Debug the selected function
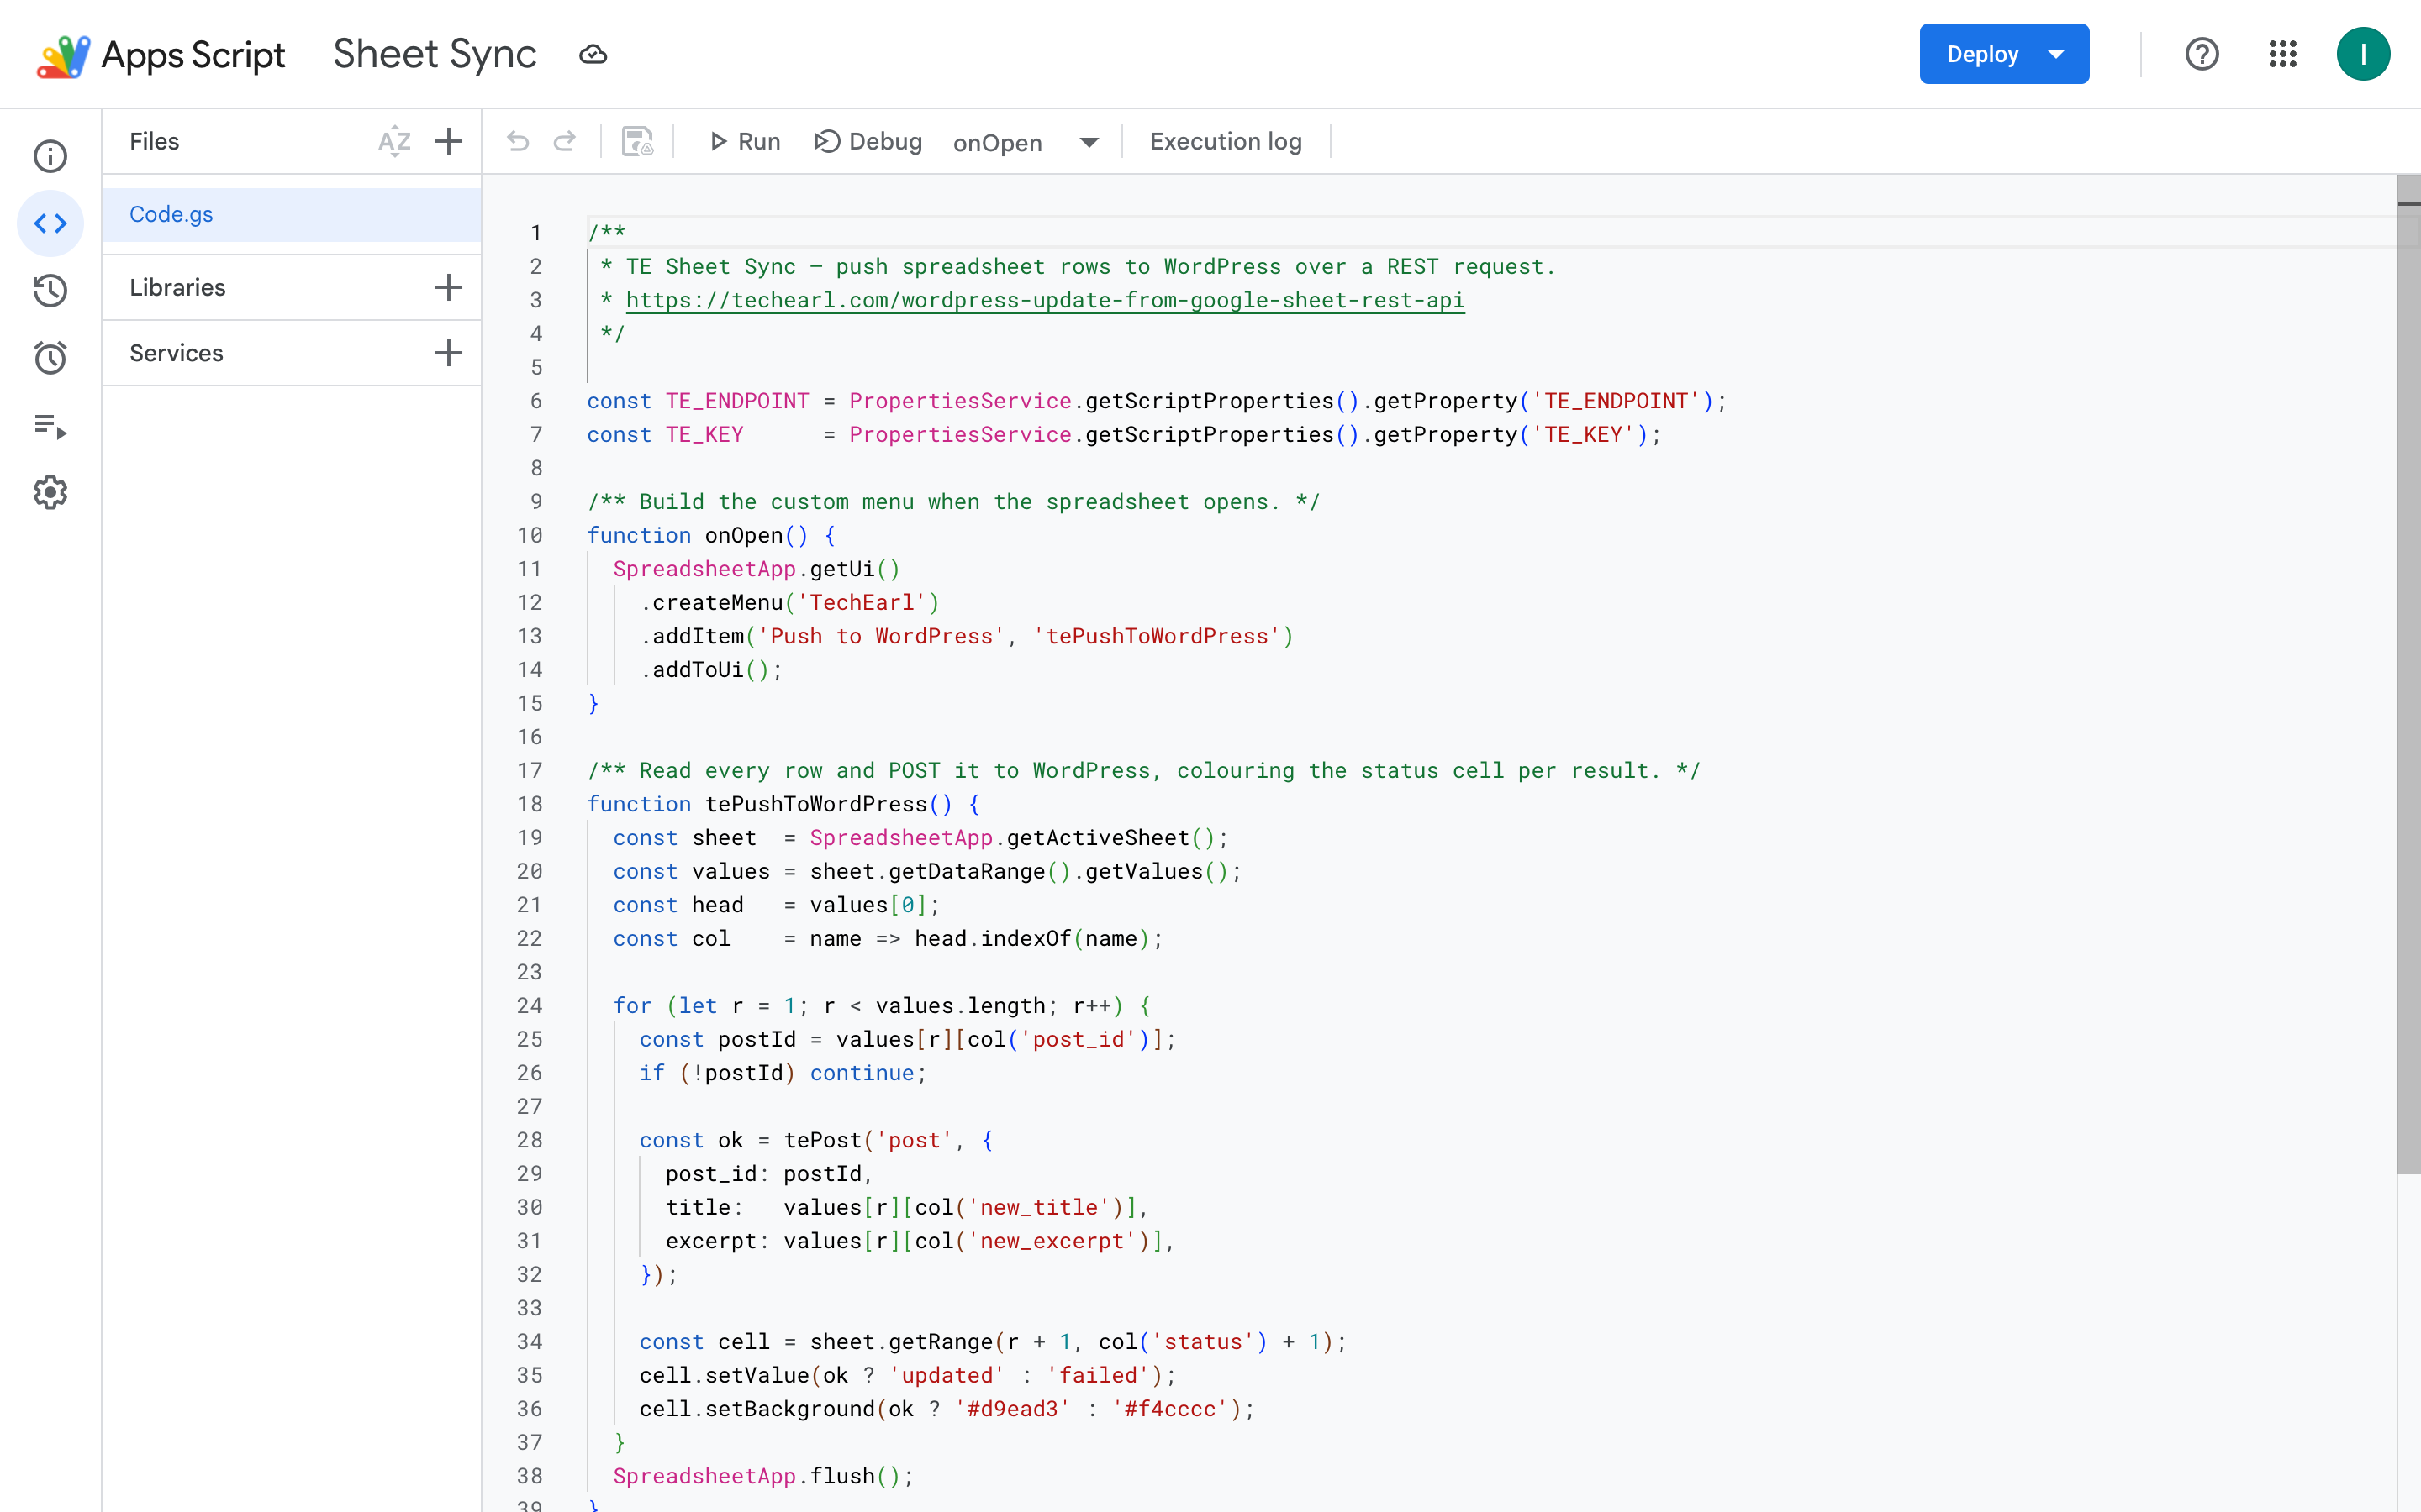Image resolution: width=2421 pixels, height=1512 pixels. pyautogui.click(x=868, y=141)
